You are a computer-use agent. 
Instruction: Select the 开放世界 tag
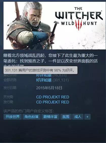pos(13,117)
